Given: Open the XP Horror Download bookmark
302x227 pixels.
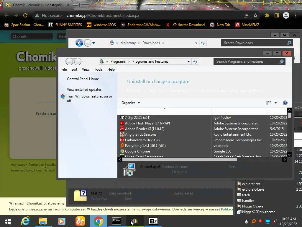Looking at the screenshot, I should tap(185, 25).
